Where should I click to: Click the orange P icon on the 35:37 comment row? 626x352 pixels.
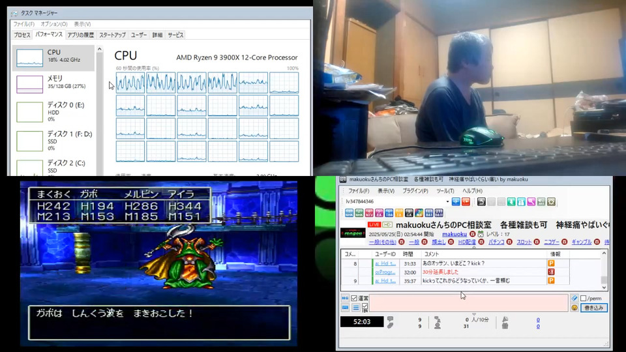[x=552, y=281]
